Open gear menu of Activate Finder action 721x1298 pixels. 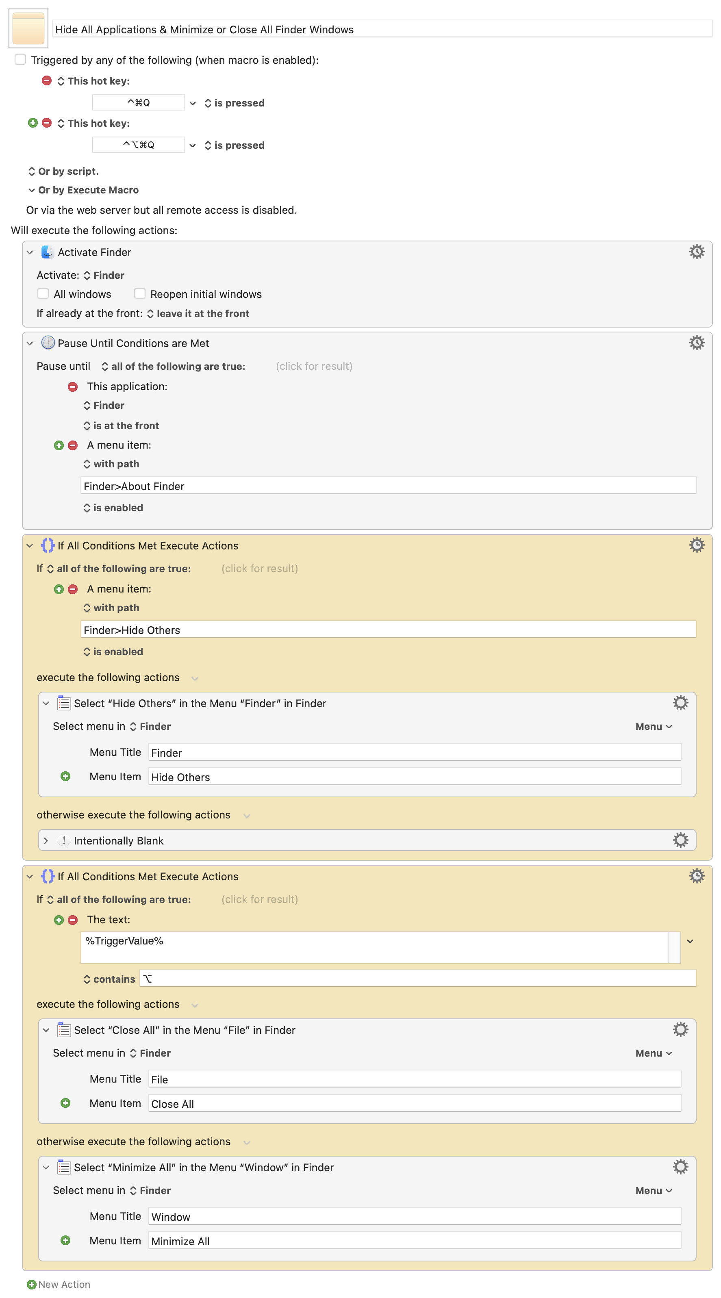696,252
